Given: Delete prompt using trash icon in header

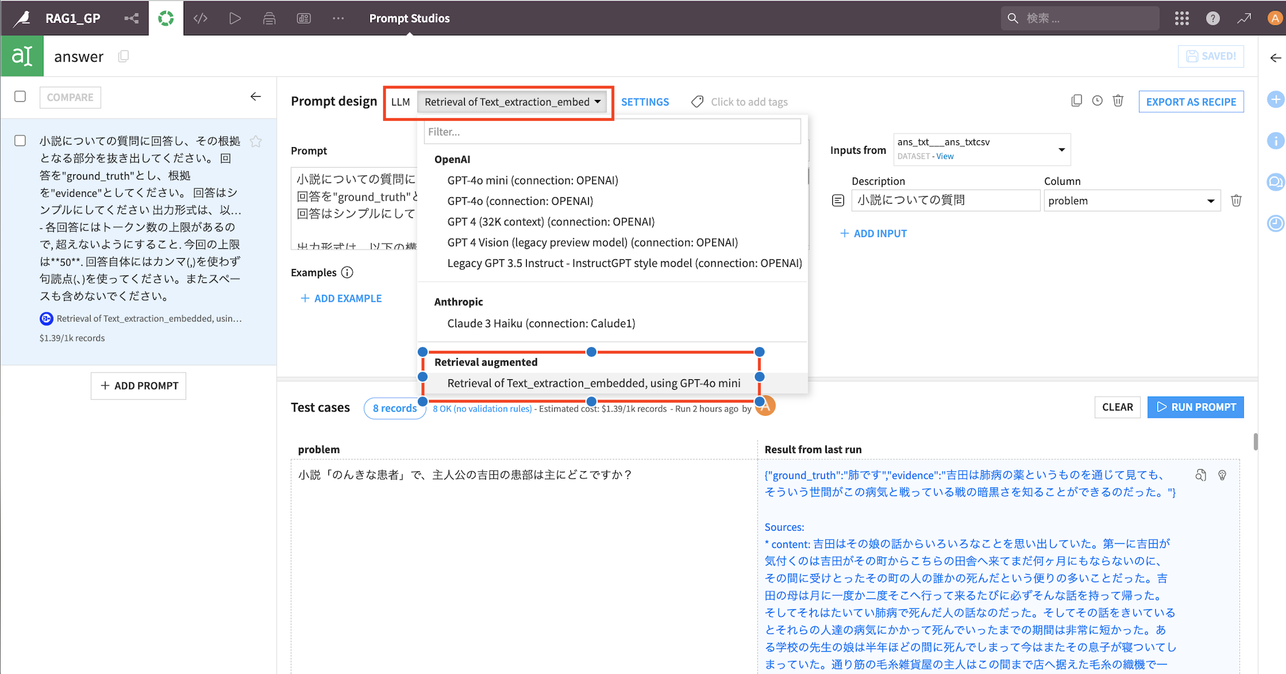Looking at the screenshot, I should click(x=1118, y=101).
